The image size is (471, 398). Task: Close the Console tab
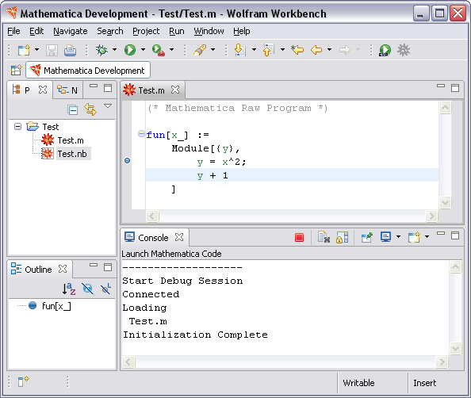pyautogui.click(x=179, y=237)
